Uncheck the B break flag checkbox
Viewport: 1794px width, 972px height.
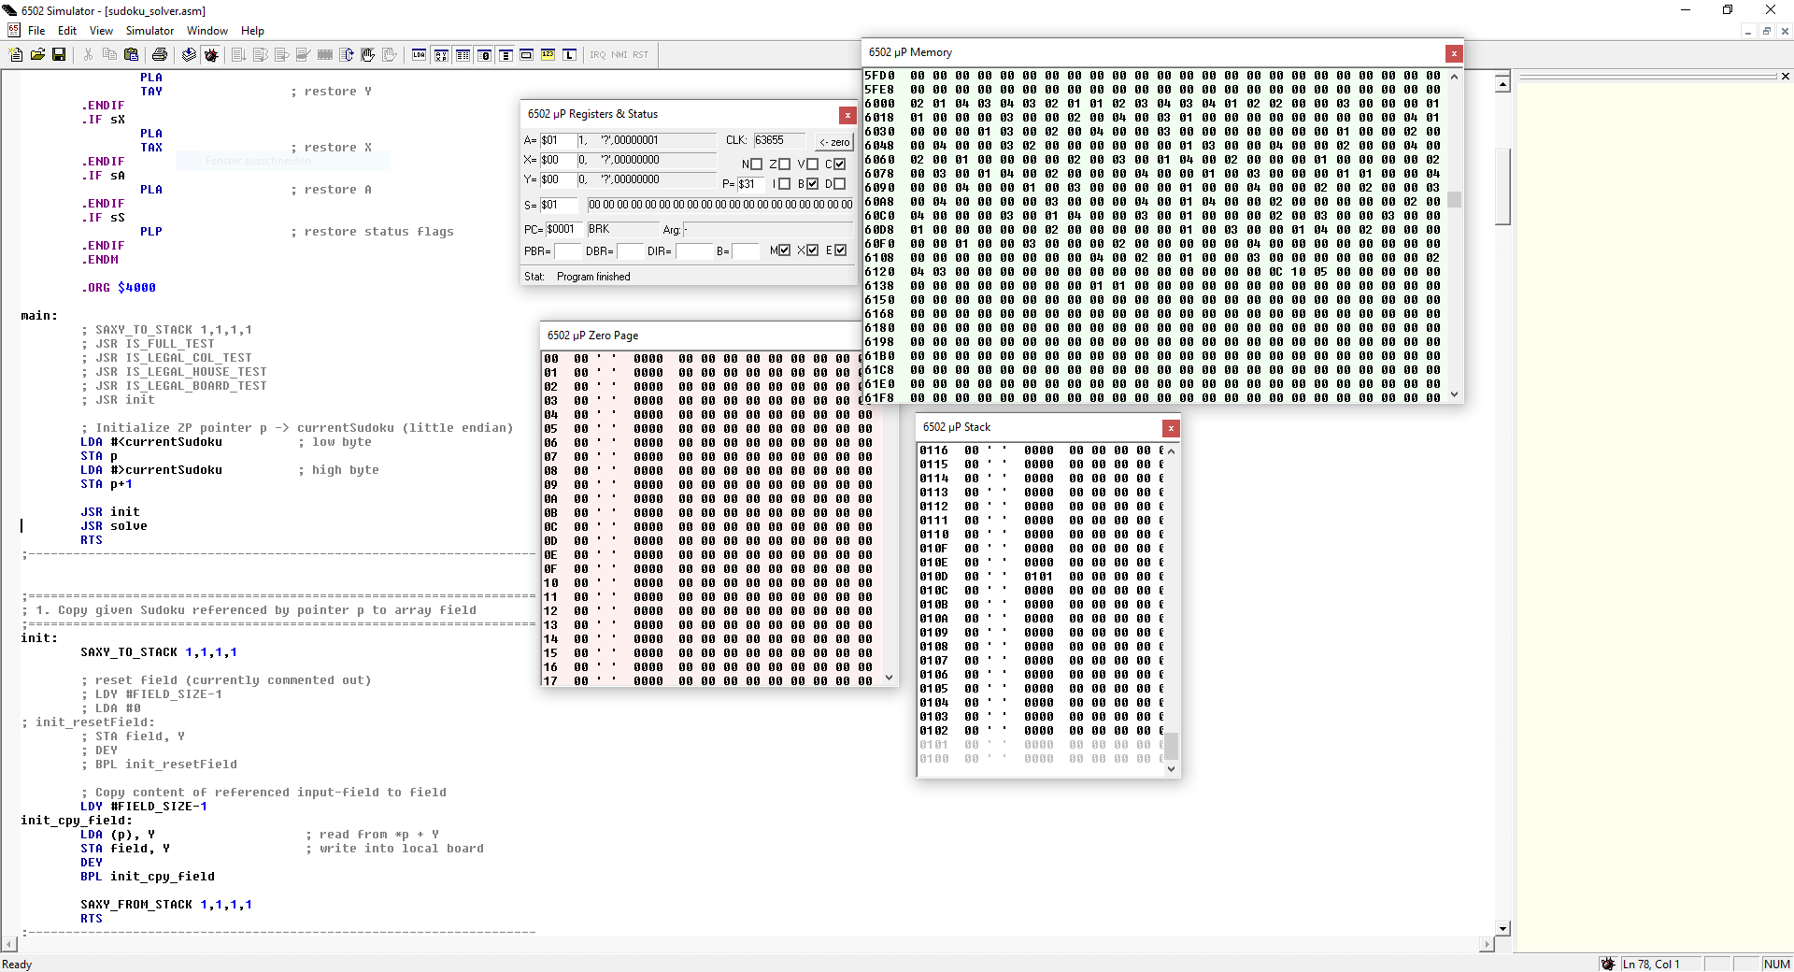812,184
